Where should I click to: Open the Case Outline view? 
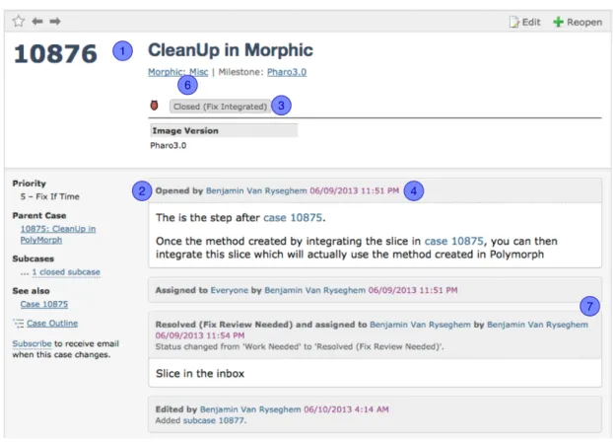point(52,324)
